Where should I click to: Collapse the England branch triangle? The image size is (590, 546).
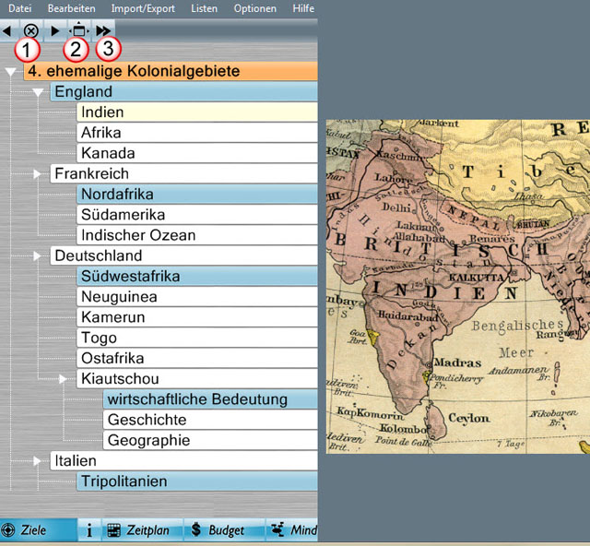[38, 92]
